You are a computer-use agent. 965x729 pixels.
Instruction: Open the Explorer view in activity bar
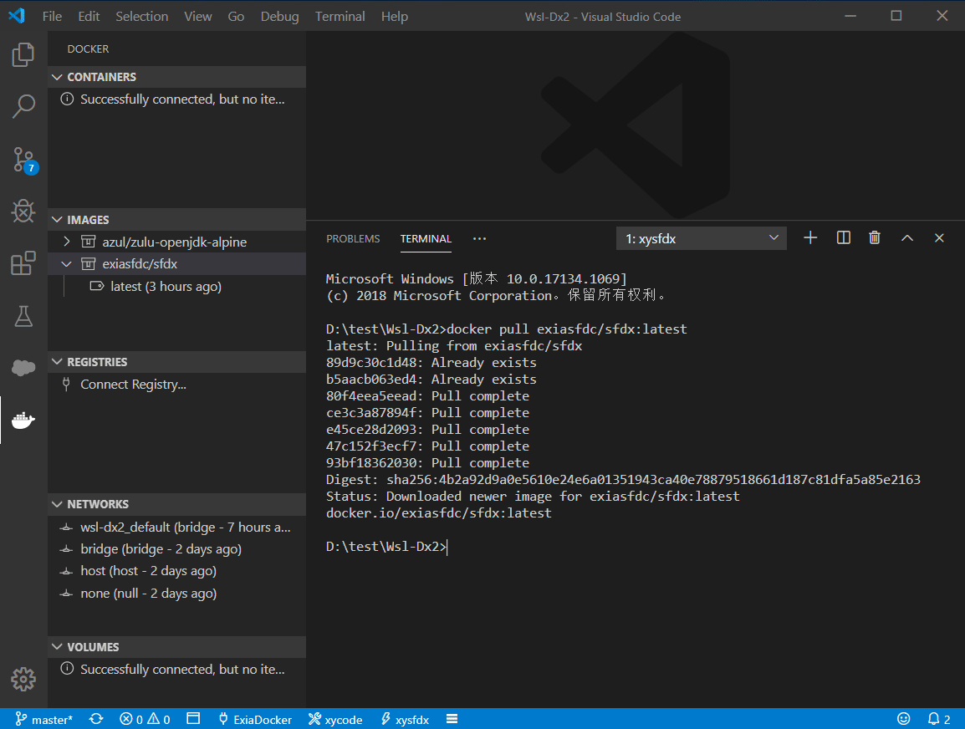pos(23,54)
